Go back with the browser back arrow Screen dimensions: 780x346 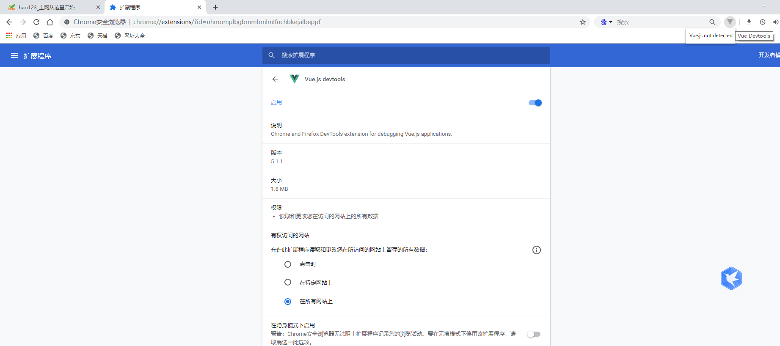(x=9, y=22)
